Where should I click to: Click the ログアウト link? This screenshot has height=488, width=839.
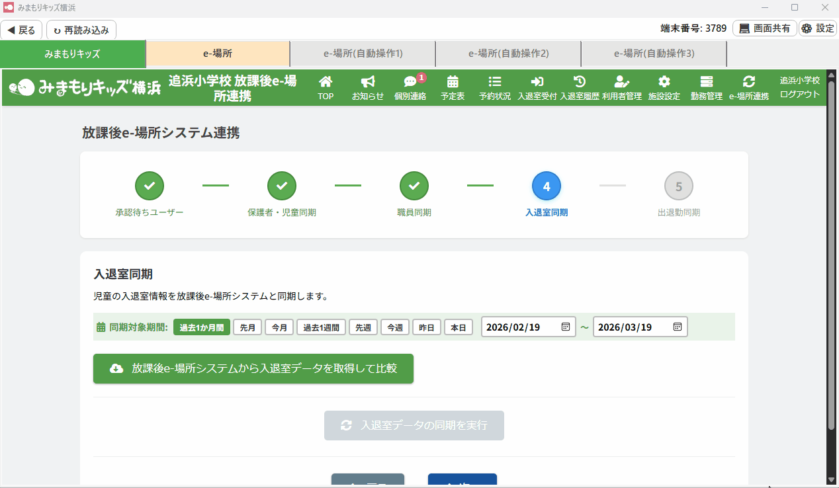coord(800,94)
